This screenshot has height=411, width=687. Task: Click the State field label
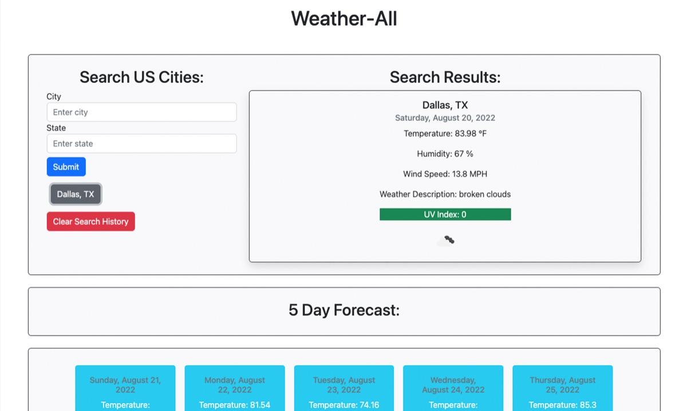point(56,128)
